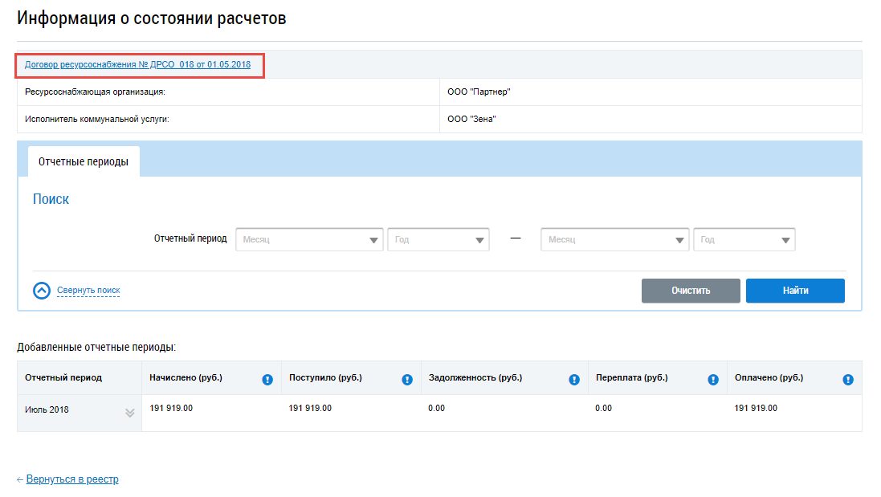
Task: Click the circular chevron-up collapse search icon
Action: click(x=42, y=291)
